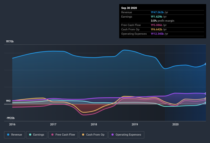Click the ₩6.642b cash from op value

click(157, 29)
